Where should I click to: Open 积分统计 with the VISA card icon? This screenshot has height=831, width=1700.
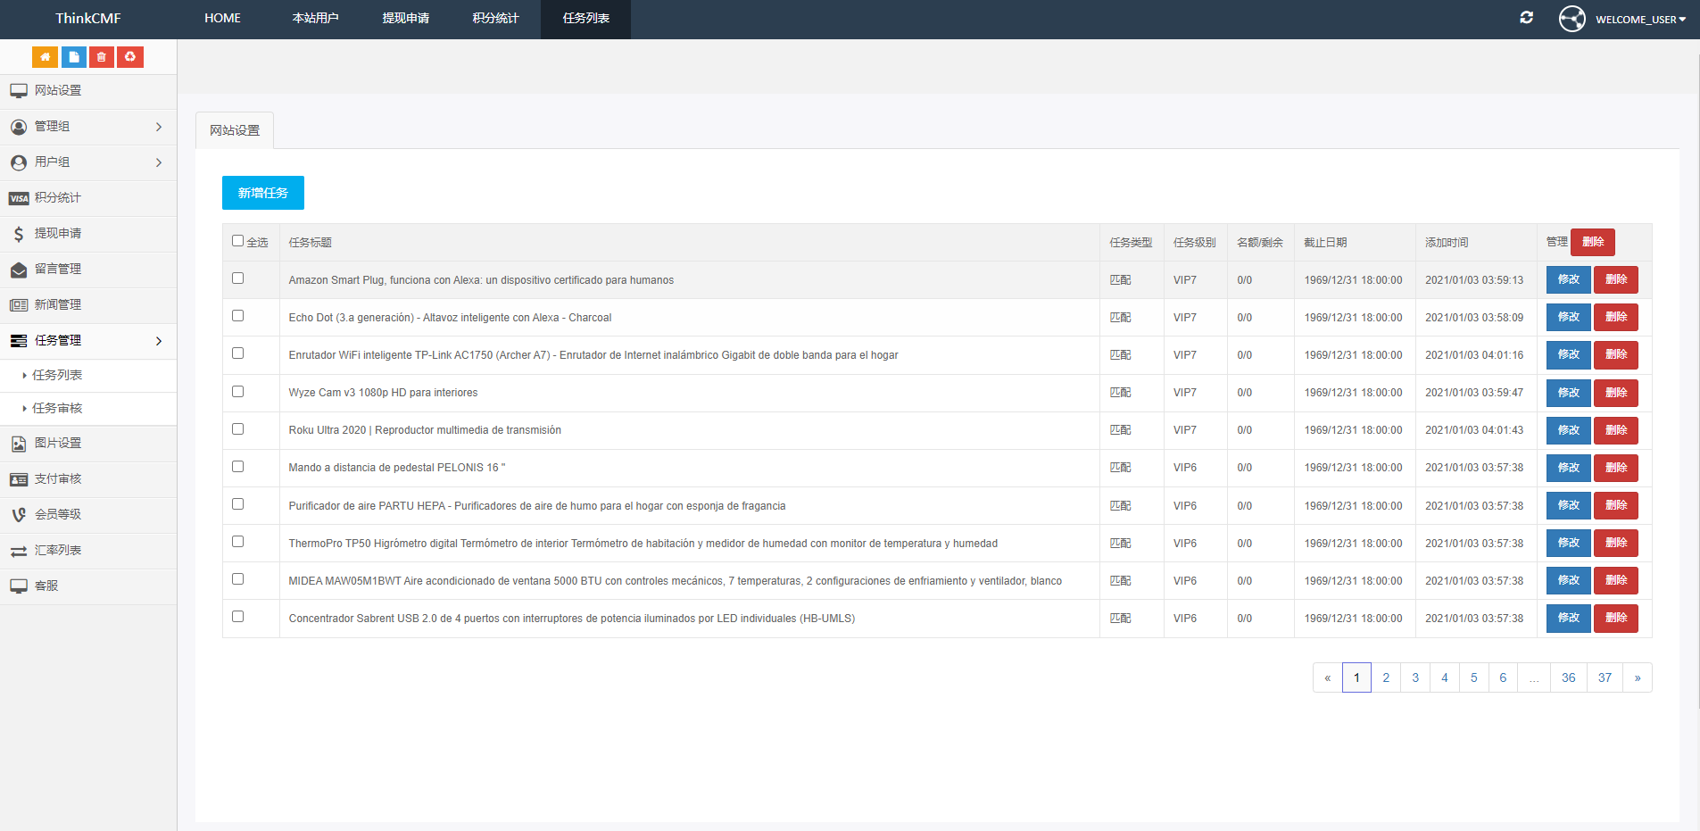tap(57, 198)
